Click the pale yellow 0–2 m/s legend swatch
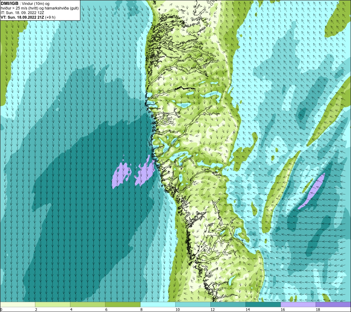The image size is (351, 312). click(x=18, y=304)
